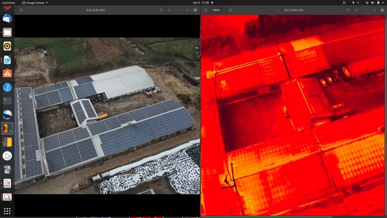387x218 pixels.
Task: Click the network icon in the top bar
Action: click(x=367, y=3)
